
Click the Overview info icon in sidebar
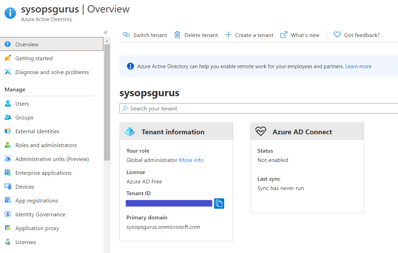click(x=8, y=44)
